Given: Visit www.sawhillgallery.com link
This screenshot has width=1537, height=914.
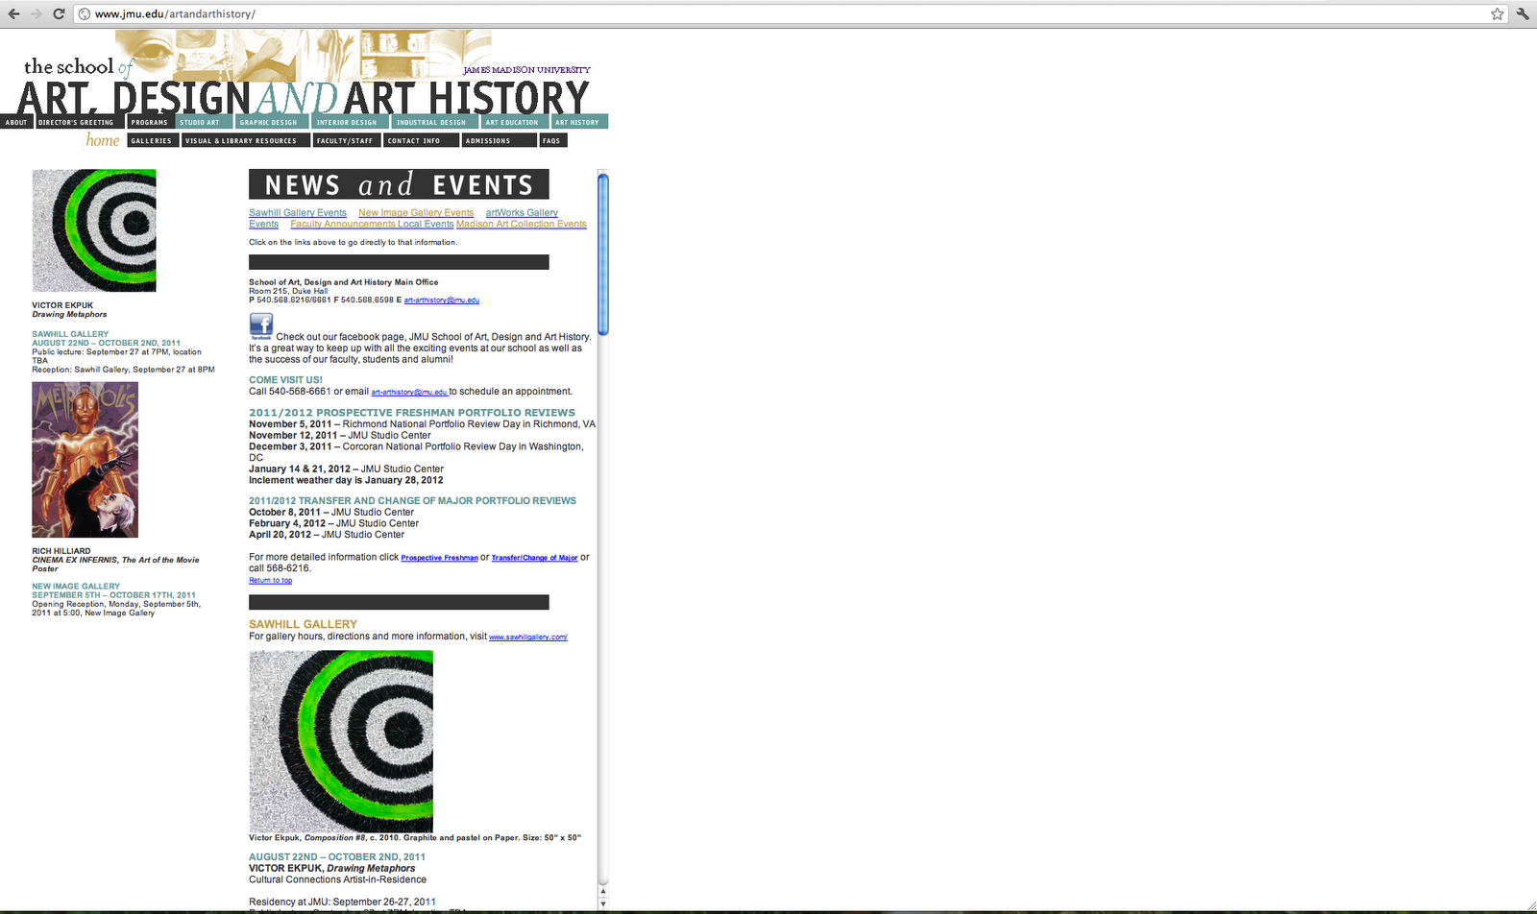Looking at the screenshot, I should [x=528, y=637].
